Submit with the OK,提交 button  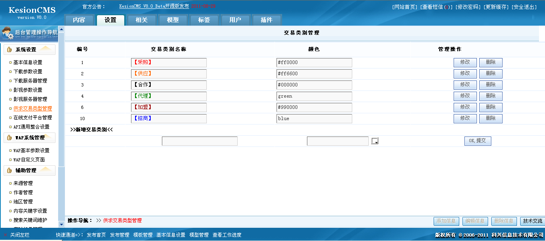click(x=478, y=141)
